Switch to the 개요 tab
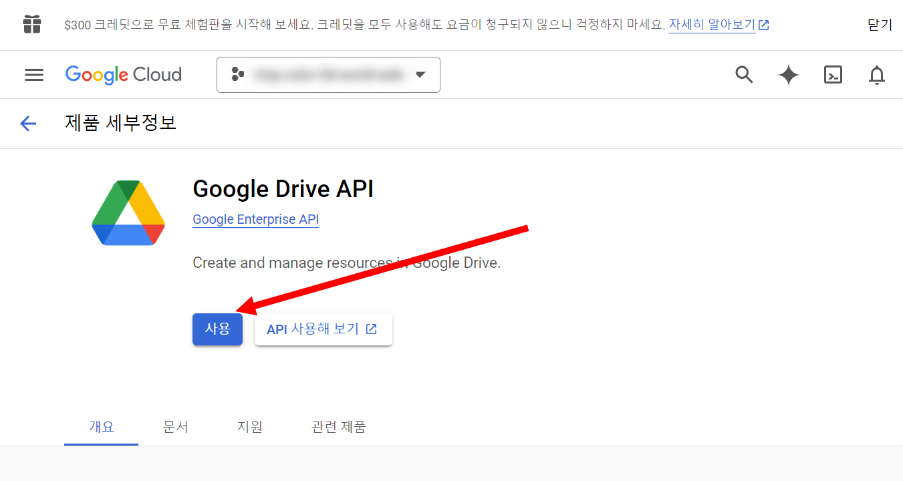 tap(102, 426)
